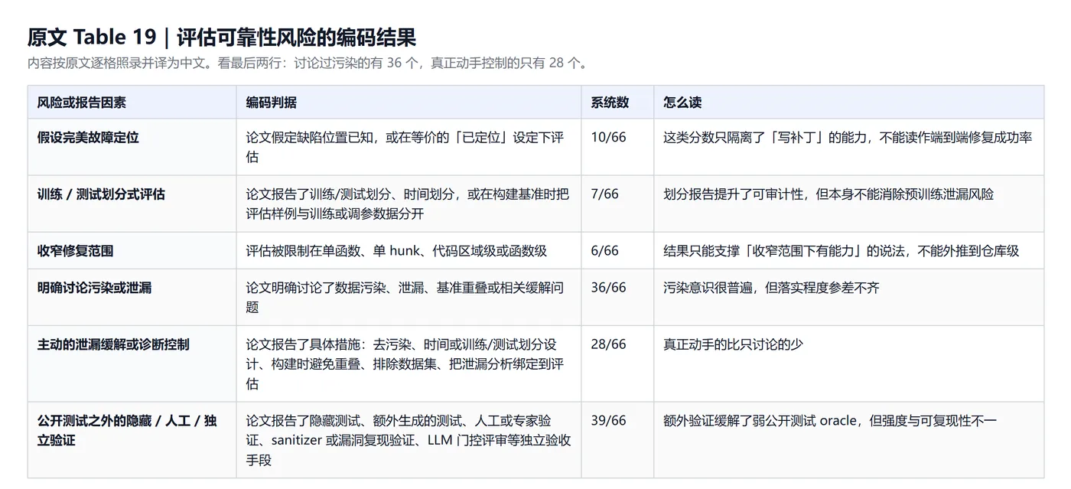Click the subtitle sentence beginning '内容按原文逐格照录'
Image resolution: width=1071 pixels, height=489 pixels.
pyautogui.click(x=309, y=63)
